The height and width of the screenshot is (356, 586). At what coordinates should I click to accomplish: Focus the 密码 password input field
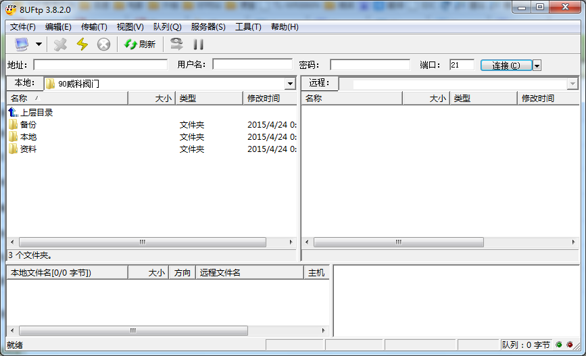click(x=370, y=65)
